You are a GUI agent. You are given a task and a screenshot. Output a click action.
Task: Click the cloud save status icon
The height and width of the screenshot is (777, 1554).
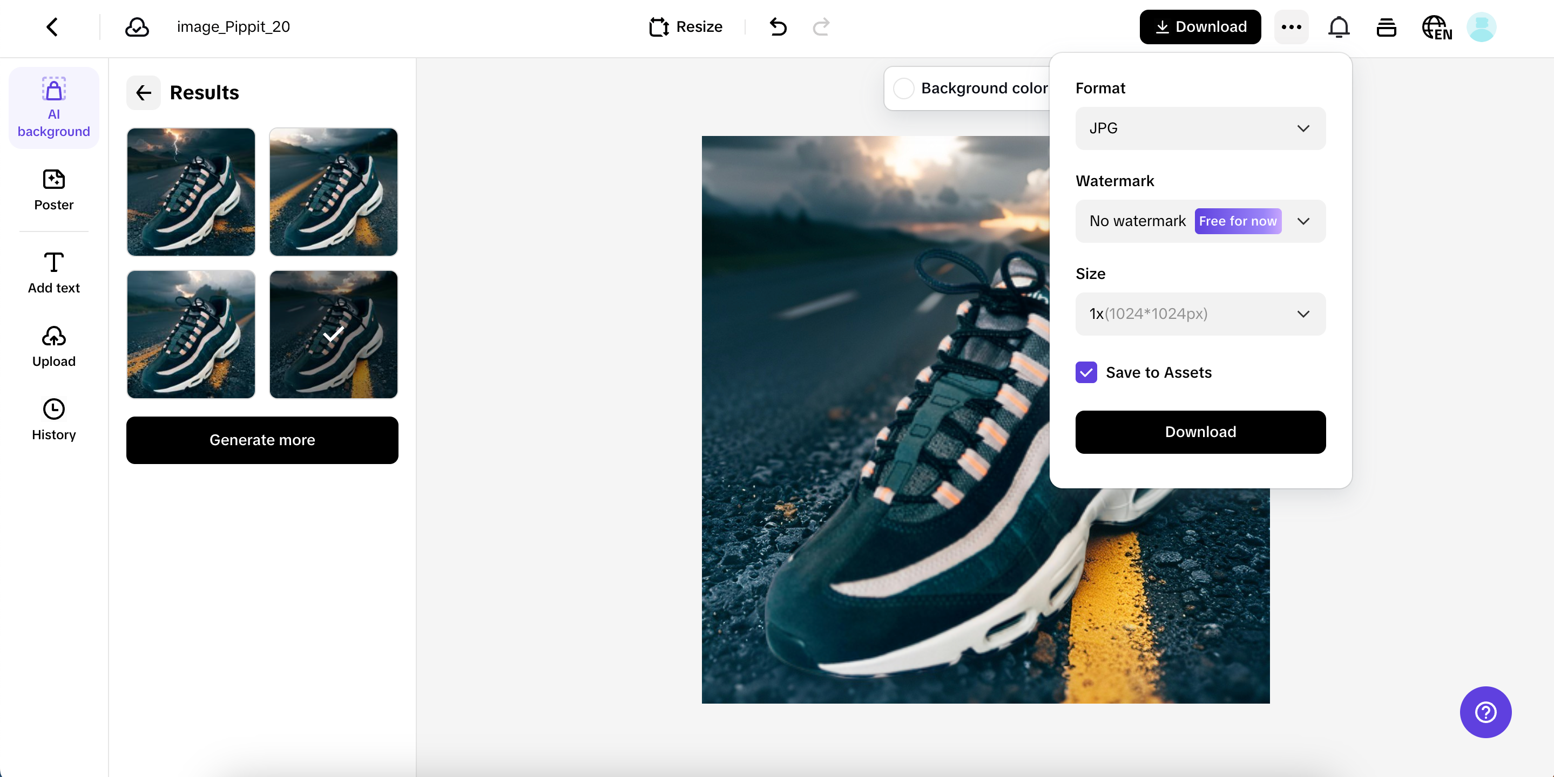[137, 26]
